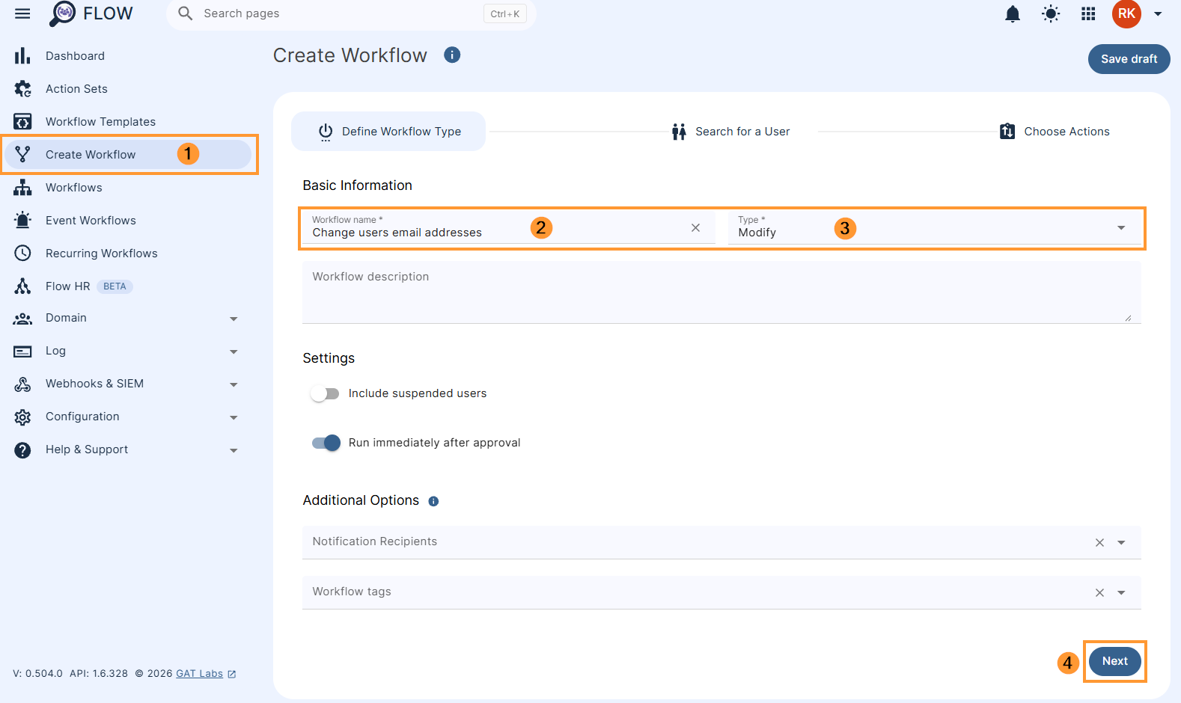The width and height of the screenshot is (1181, 703).
Task: Open the Workflow tags dropdown arrow
Action: point(1121,593)
